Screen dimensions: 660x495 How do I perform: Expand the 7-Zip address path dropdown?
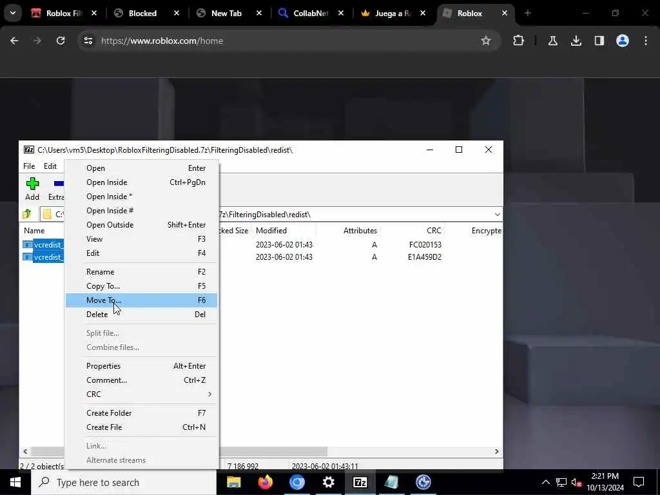point(497,214)
